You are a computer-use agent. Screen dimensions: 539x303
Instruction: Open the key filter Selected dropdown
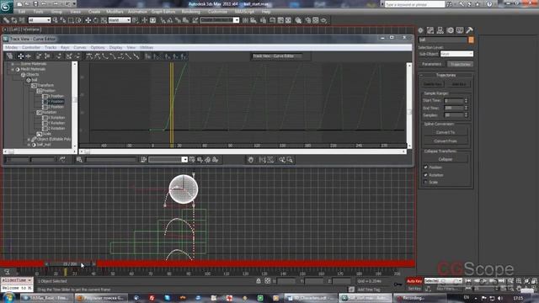tap(443, 281)
